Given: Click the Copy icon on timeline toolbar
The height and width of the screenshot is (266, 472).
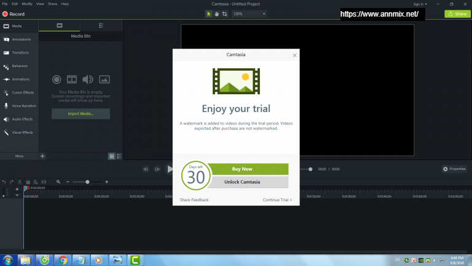Looking at the screenshot, I should 28,182.
